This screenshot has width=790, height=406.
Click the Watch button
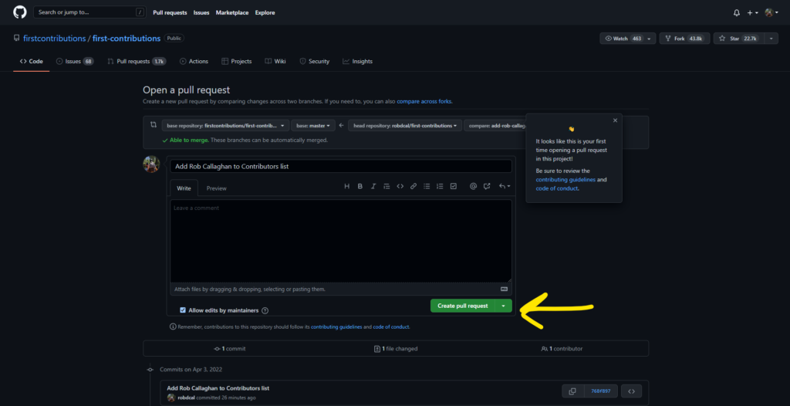point(623,39)
